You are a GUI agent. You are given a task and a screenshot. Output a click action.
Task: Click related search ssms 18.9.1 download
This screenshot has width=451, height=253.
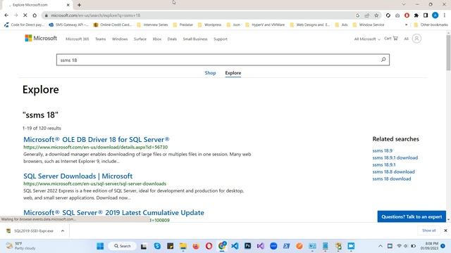[x=395, y=157]
